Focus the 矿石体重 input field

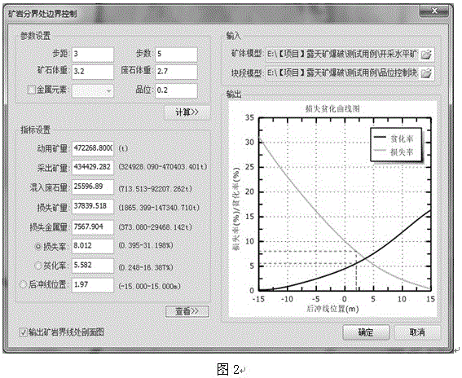pyautogui.click(x=93, y=72)
